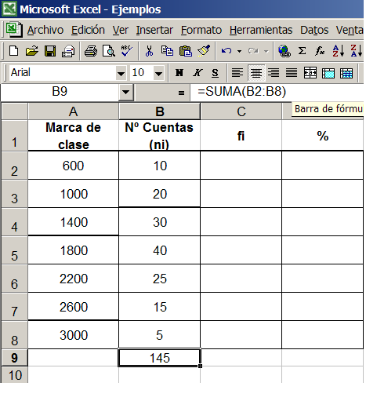Toggle bold with the N button
Image resolution: width=366 pixels, height=401 pixels.
coord(179,73)
